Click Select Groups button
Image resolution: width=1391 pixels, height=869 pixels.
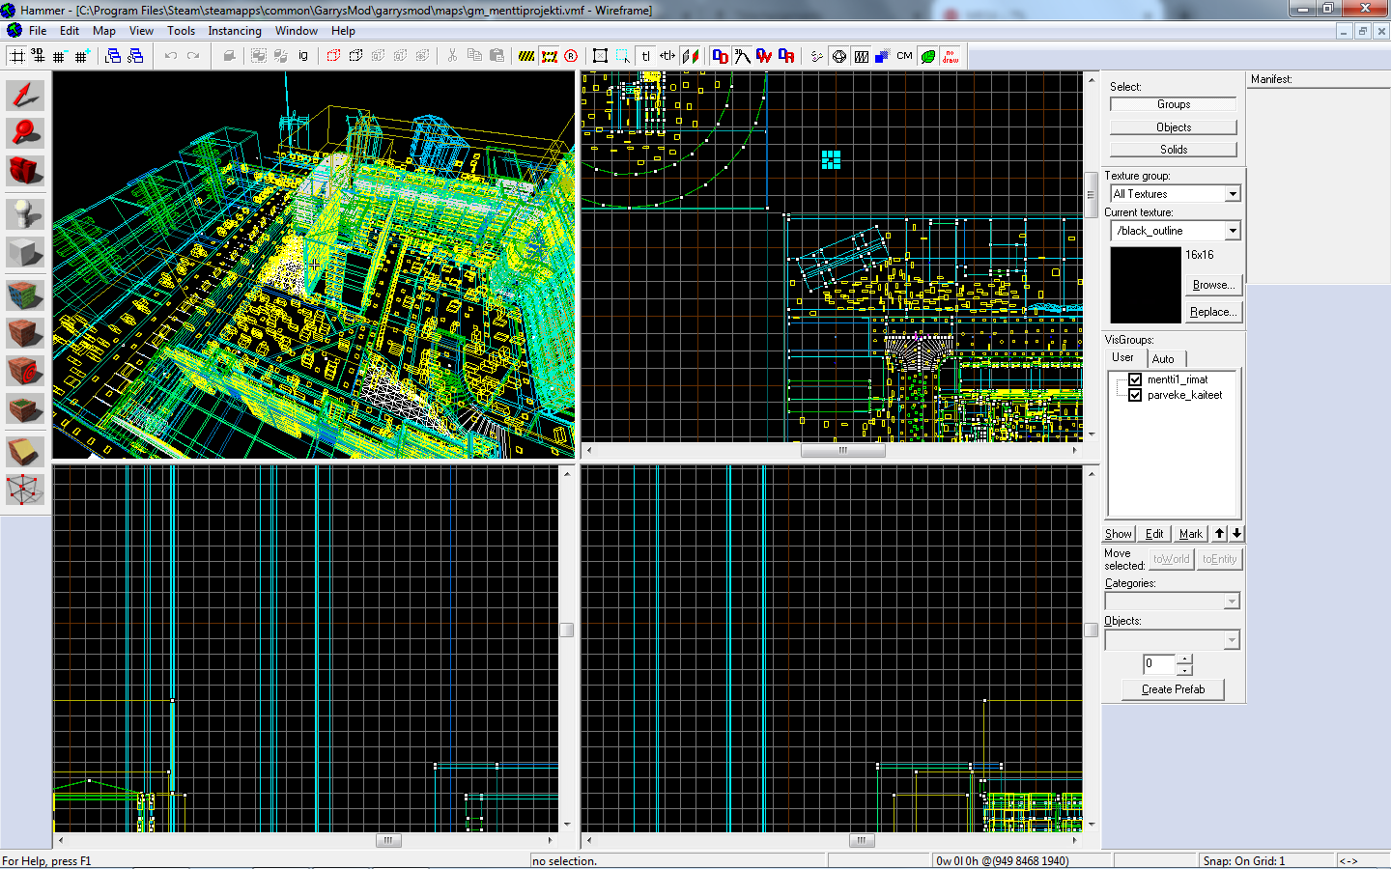1173,104
